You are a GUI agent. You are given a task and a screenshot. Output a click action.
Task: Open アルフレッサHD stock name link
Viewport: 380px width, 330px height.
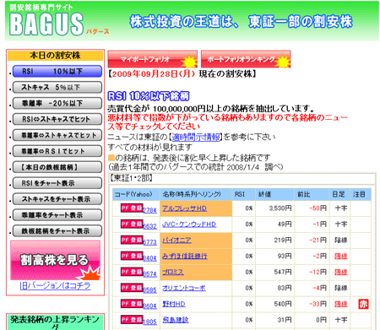tap(184, 208)
